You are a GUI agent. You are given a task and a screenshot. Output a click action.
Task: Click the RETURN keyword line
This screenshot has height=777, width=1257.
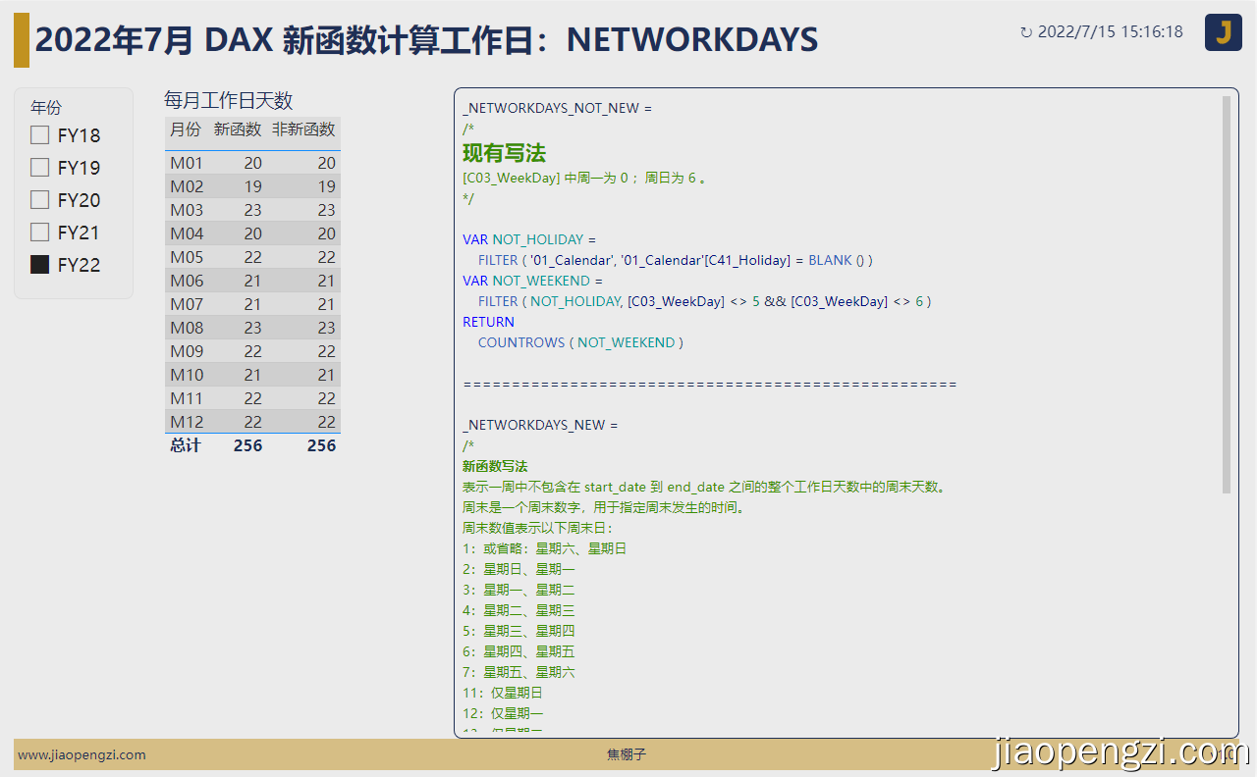coord(488,322)
